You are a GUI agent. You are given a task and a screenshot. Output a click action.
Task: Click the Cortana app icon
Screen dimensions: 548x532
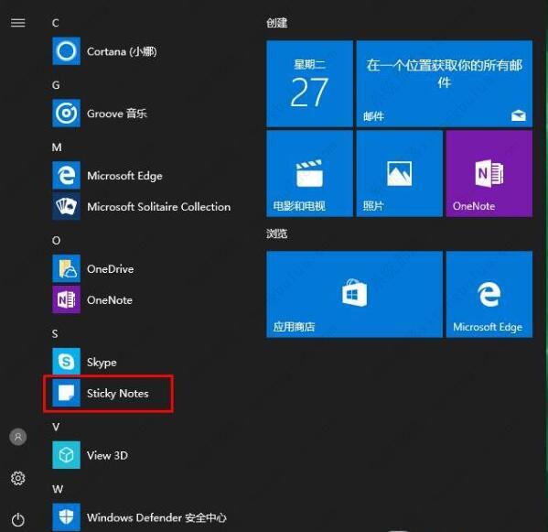click(66, 51)
